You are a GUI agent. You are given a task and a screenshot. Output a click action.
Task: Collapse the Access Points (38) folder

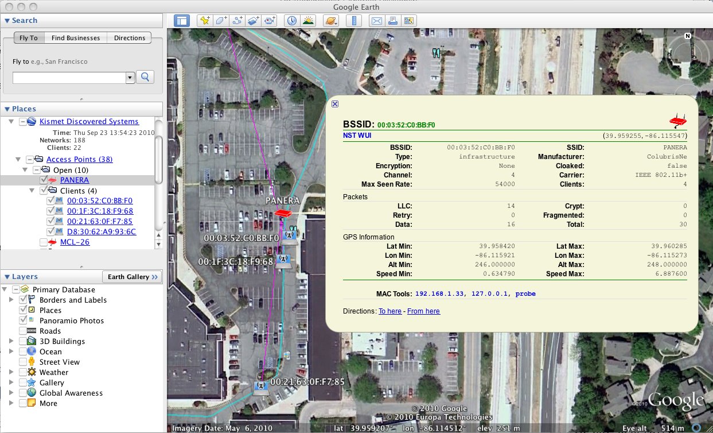(x=18, y=160)
